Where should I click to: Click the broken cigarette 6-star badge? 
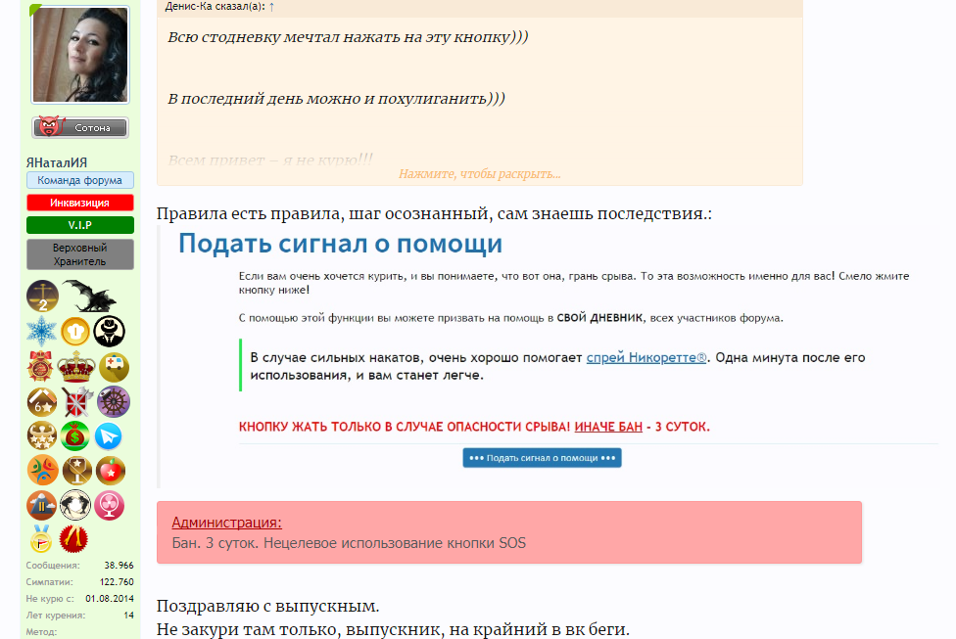[x=42, y=402]
